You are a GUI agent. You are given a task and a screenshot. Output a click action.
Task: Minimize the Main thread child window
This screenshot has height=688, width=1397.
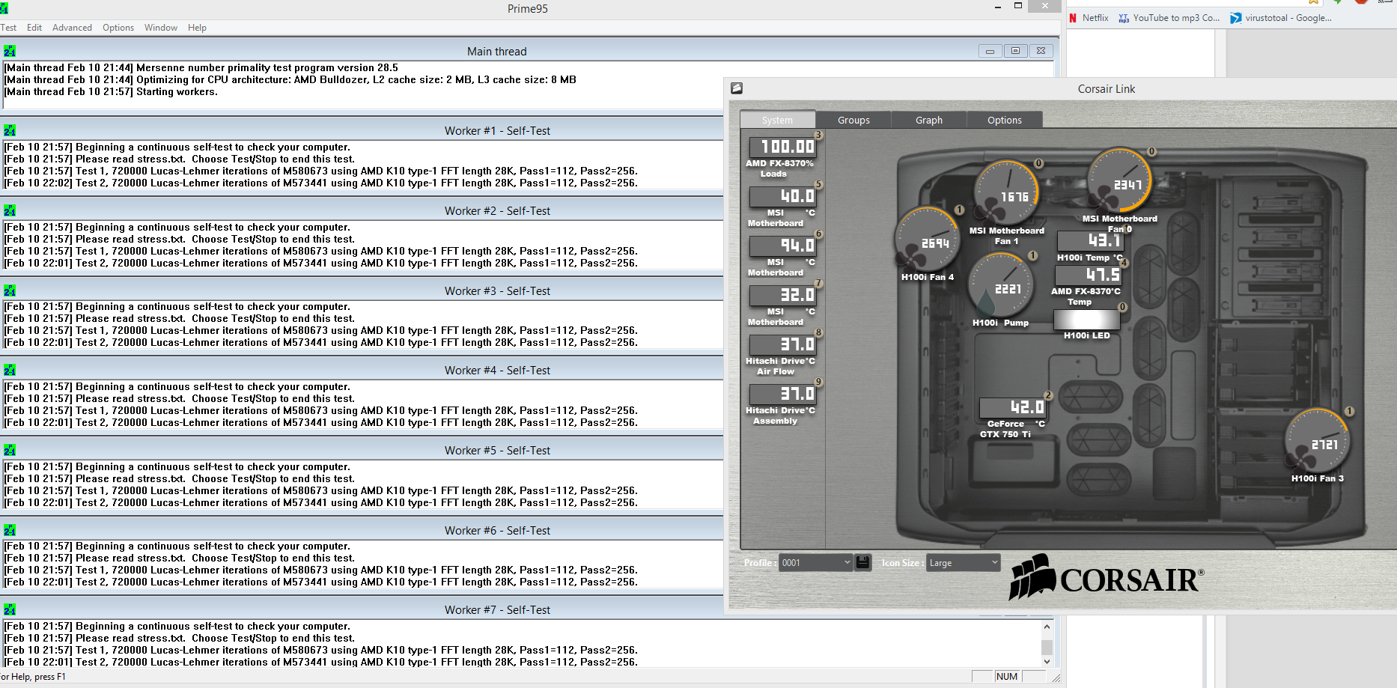990,51
